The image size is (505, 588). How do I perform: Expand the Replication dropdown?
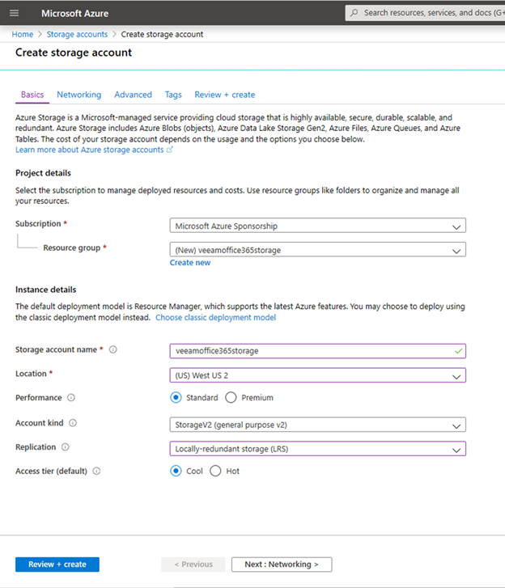coord(318,449)
